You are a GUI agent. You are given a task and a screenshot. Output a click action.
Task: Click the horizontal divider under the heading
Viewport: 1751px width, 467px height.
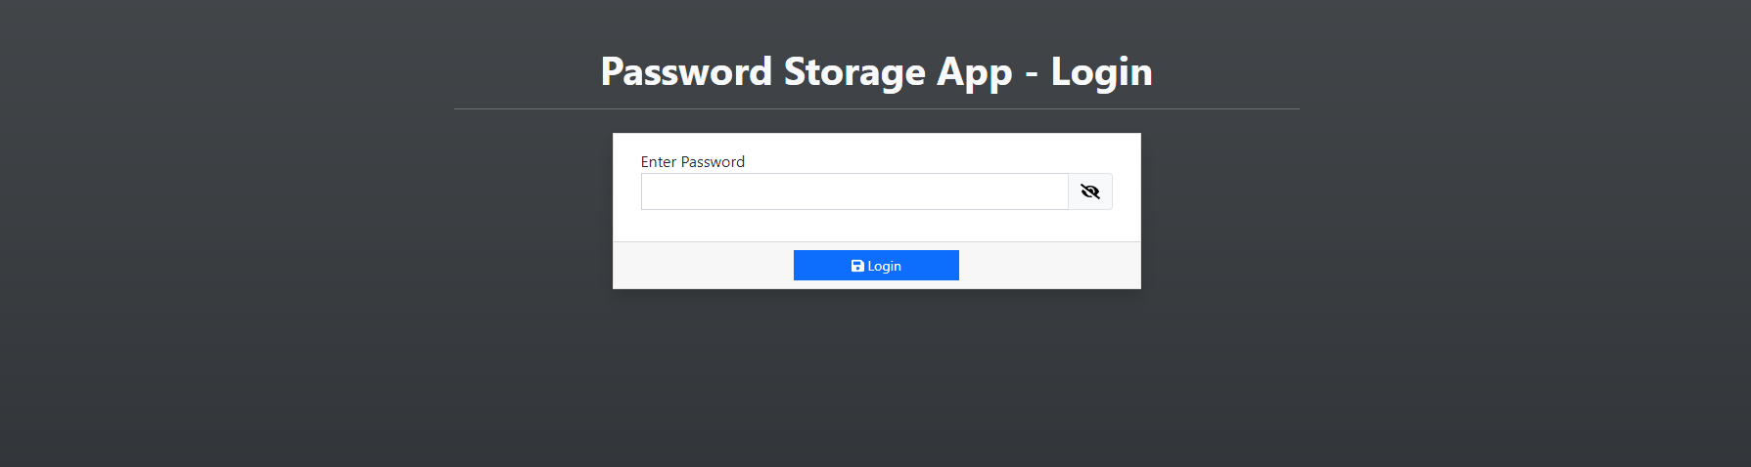[876, 108]
